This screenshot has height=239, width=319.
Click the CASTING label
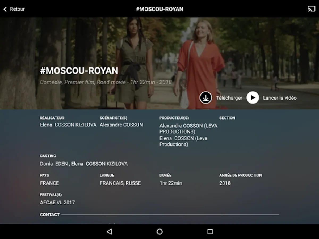click(48, 156)
